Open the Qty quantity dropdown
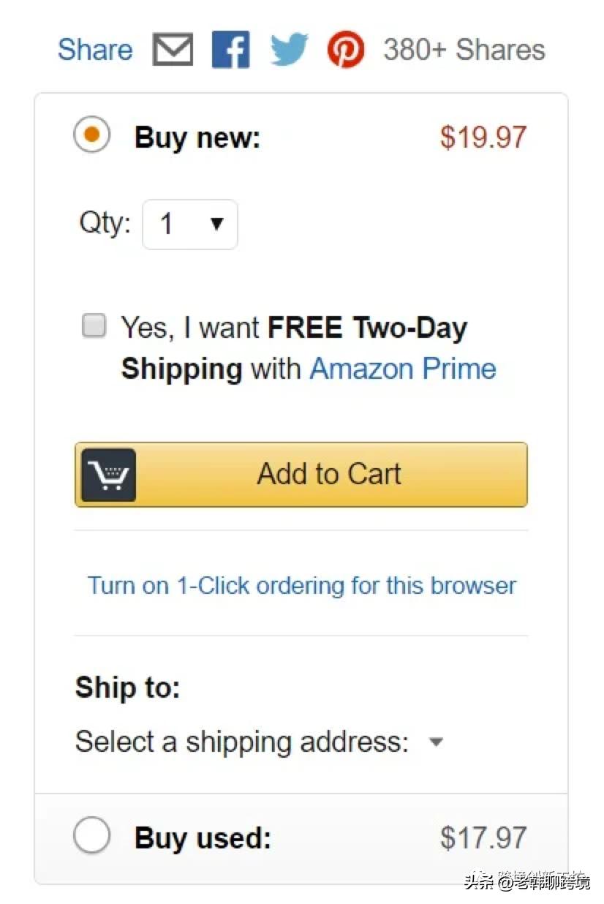The height and width of the screenshot is (904, 604). point(189,224)
